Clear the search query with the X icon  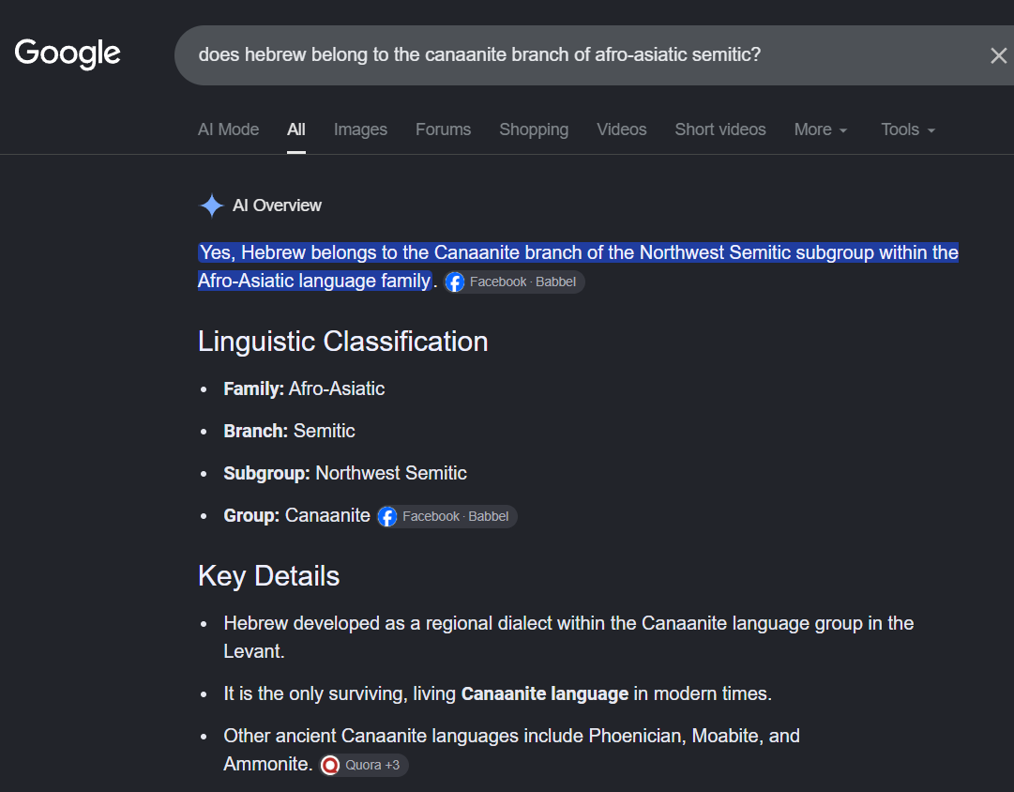coord(998,55)
